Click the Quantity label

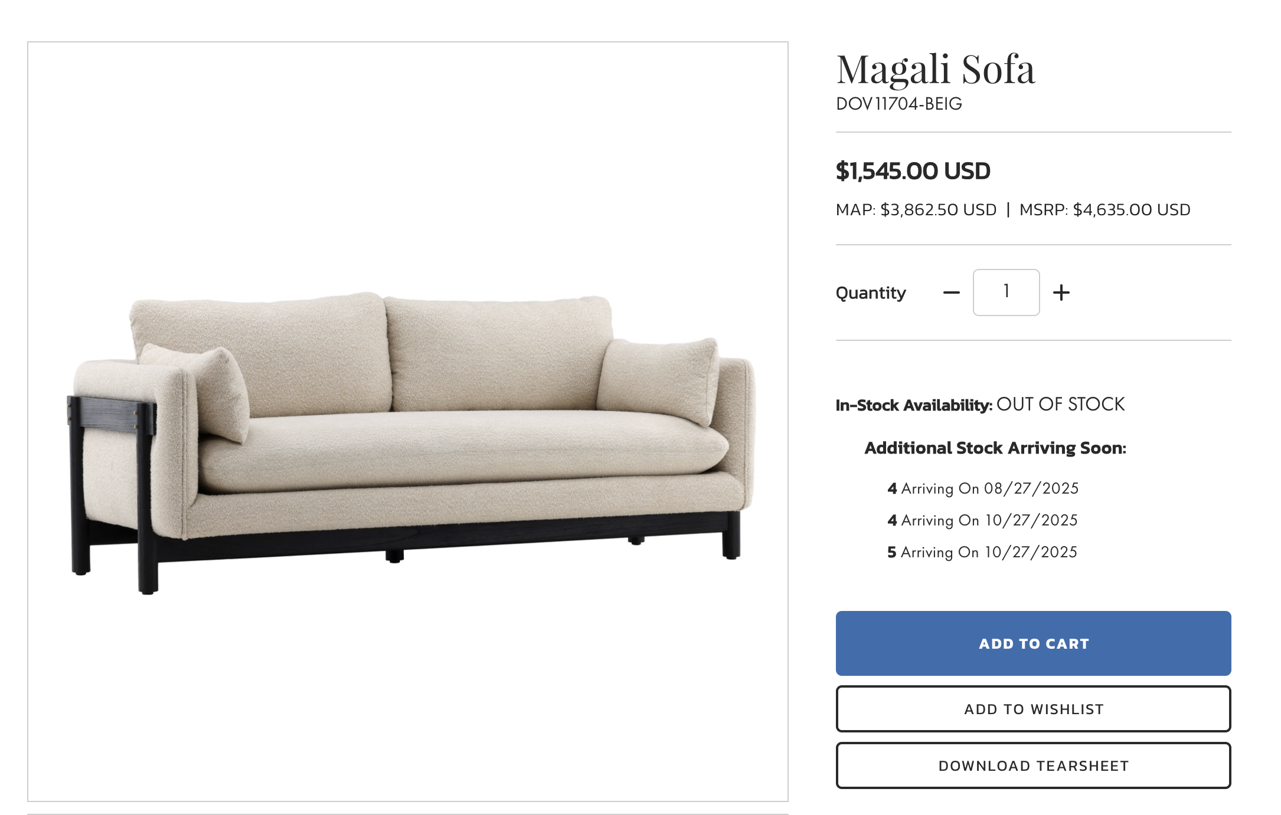(871, 293)
